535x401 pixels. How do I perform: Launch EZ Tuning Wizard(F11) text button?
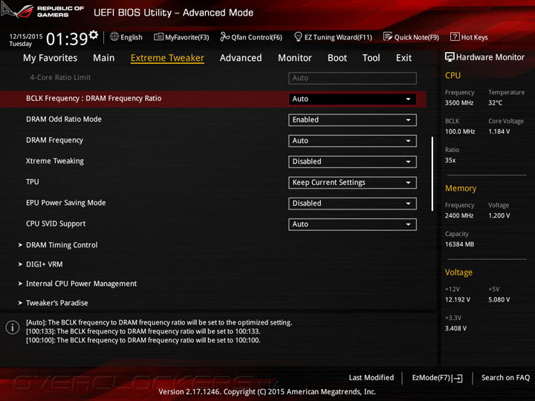tap(338, 37)
